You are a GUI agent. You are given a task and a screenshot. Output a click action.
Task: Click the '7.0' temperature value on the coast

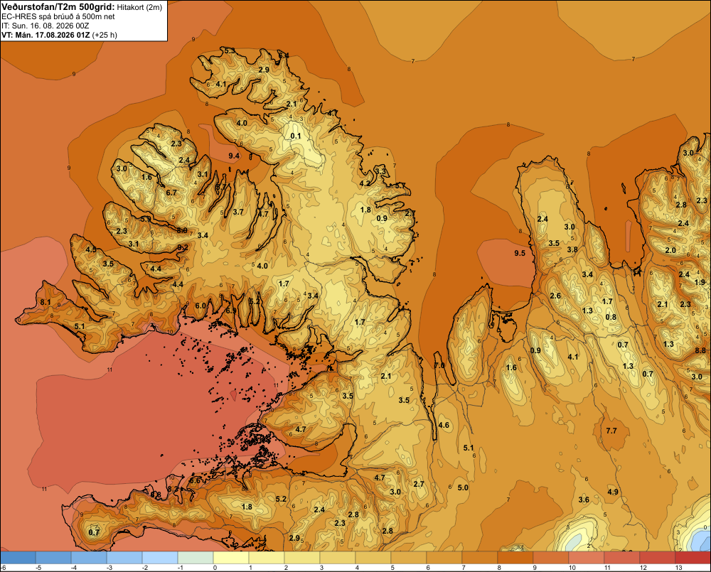coord(439,365)
